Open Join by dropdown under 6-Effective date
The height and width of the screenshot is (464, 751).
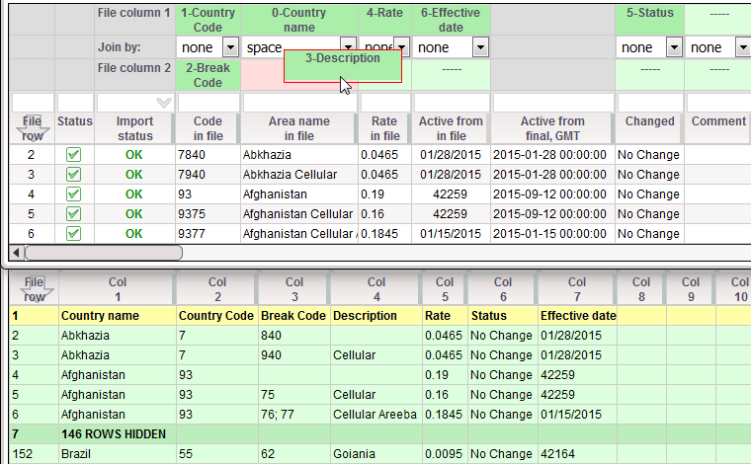coord(480,47)
